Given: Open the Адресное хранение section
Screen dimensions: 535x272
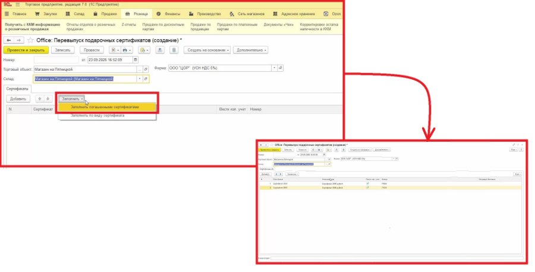Looking at the screenshot, I should [x=294, y=14].
